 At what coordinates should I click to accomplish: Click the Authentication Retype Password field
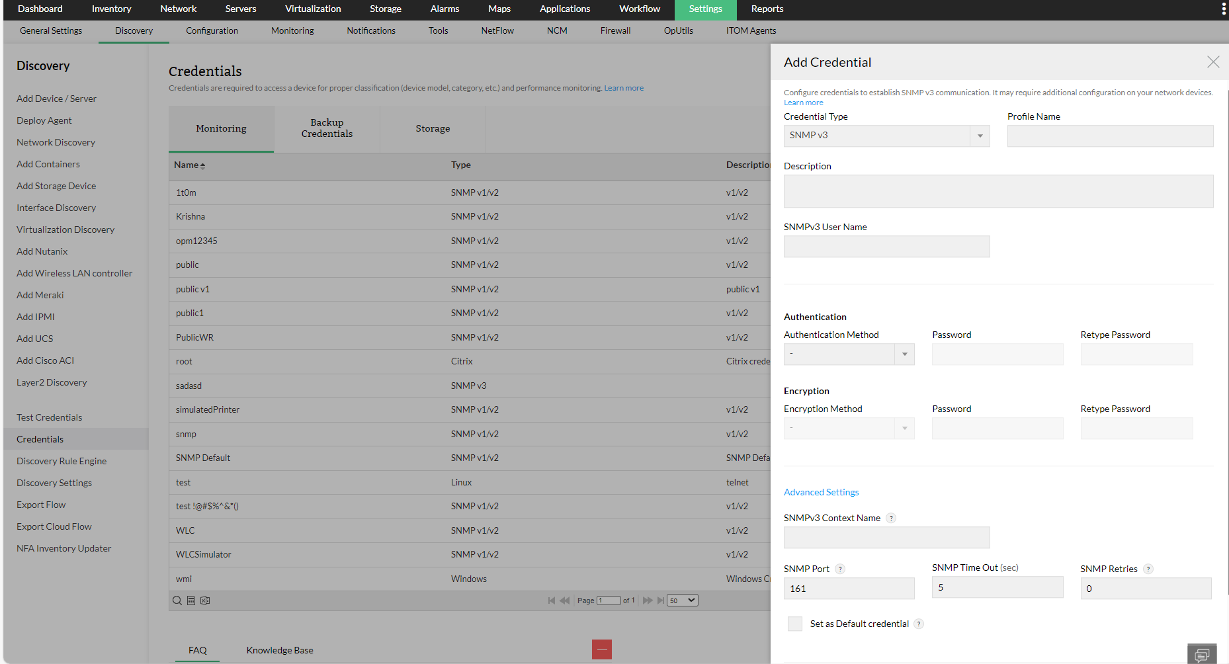point(1136,354)
